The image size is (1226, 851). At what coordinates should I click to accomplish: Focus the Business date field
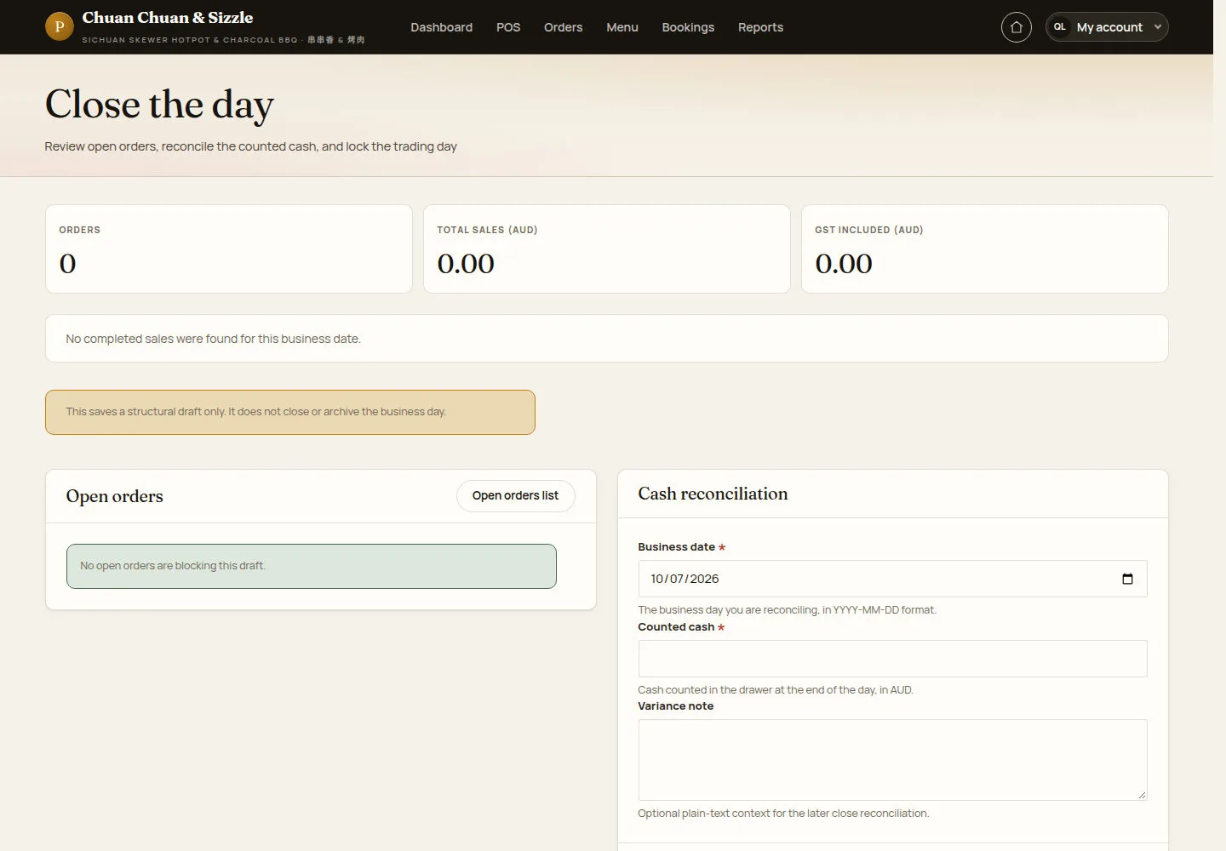(x=892, y=579)
